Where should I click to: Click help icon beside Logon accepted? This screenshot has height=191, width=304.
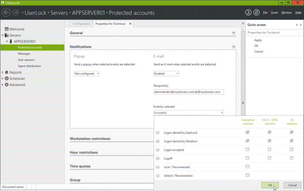pos(158,150)
